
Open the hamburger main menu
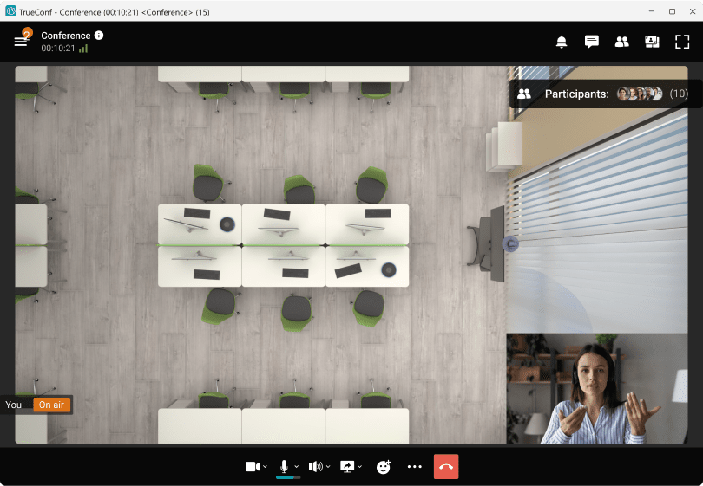[x=21, y=41]
